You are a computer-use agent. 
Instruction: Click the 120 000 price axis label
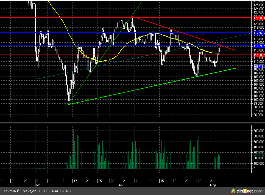(259, 24)
